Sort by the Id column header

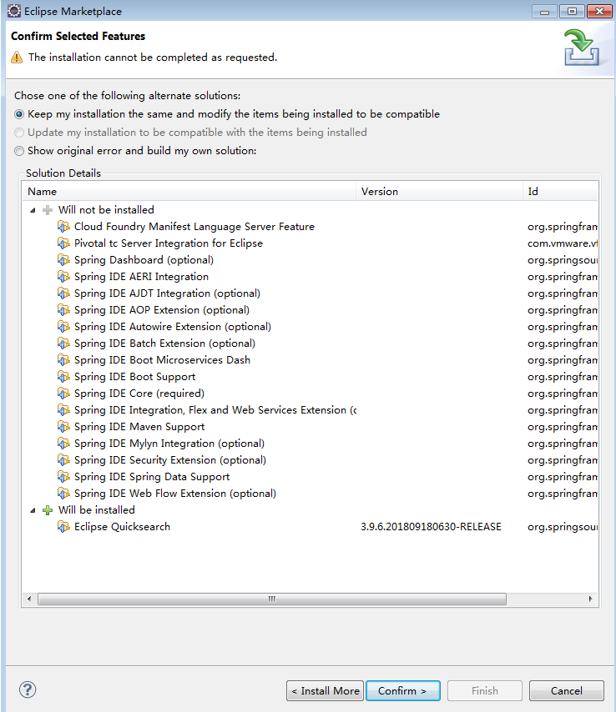click(561, 192)
